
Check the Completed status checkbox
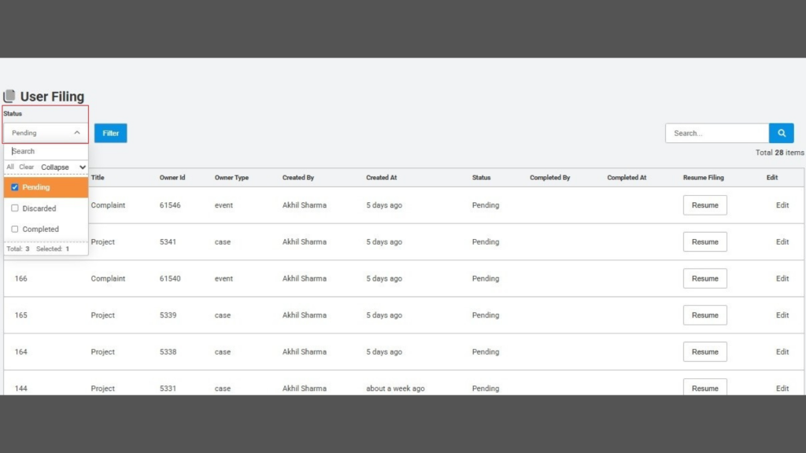tap(15, 229)
